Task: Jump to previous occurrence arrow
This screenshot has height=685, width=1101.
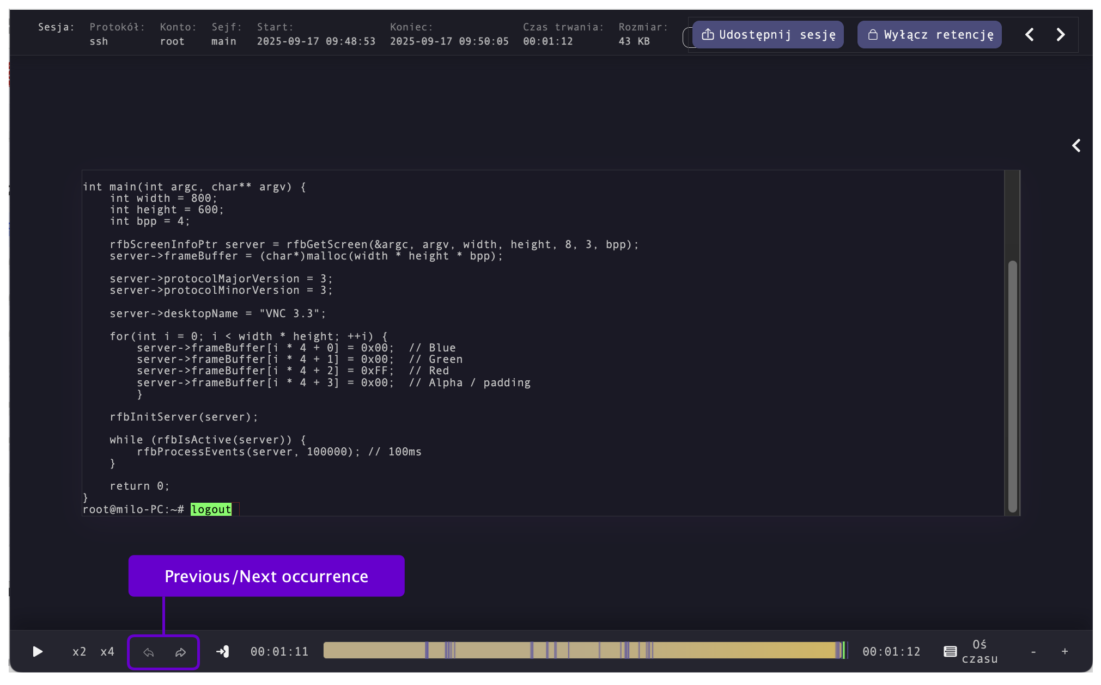Action: point(148,652)
